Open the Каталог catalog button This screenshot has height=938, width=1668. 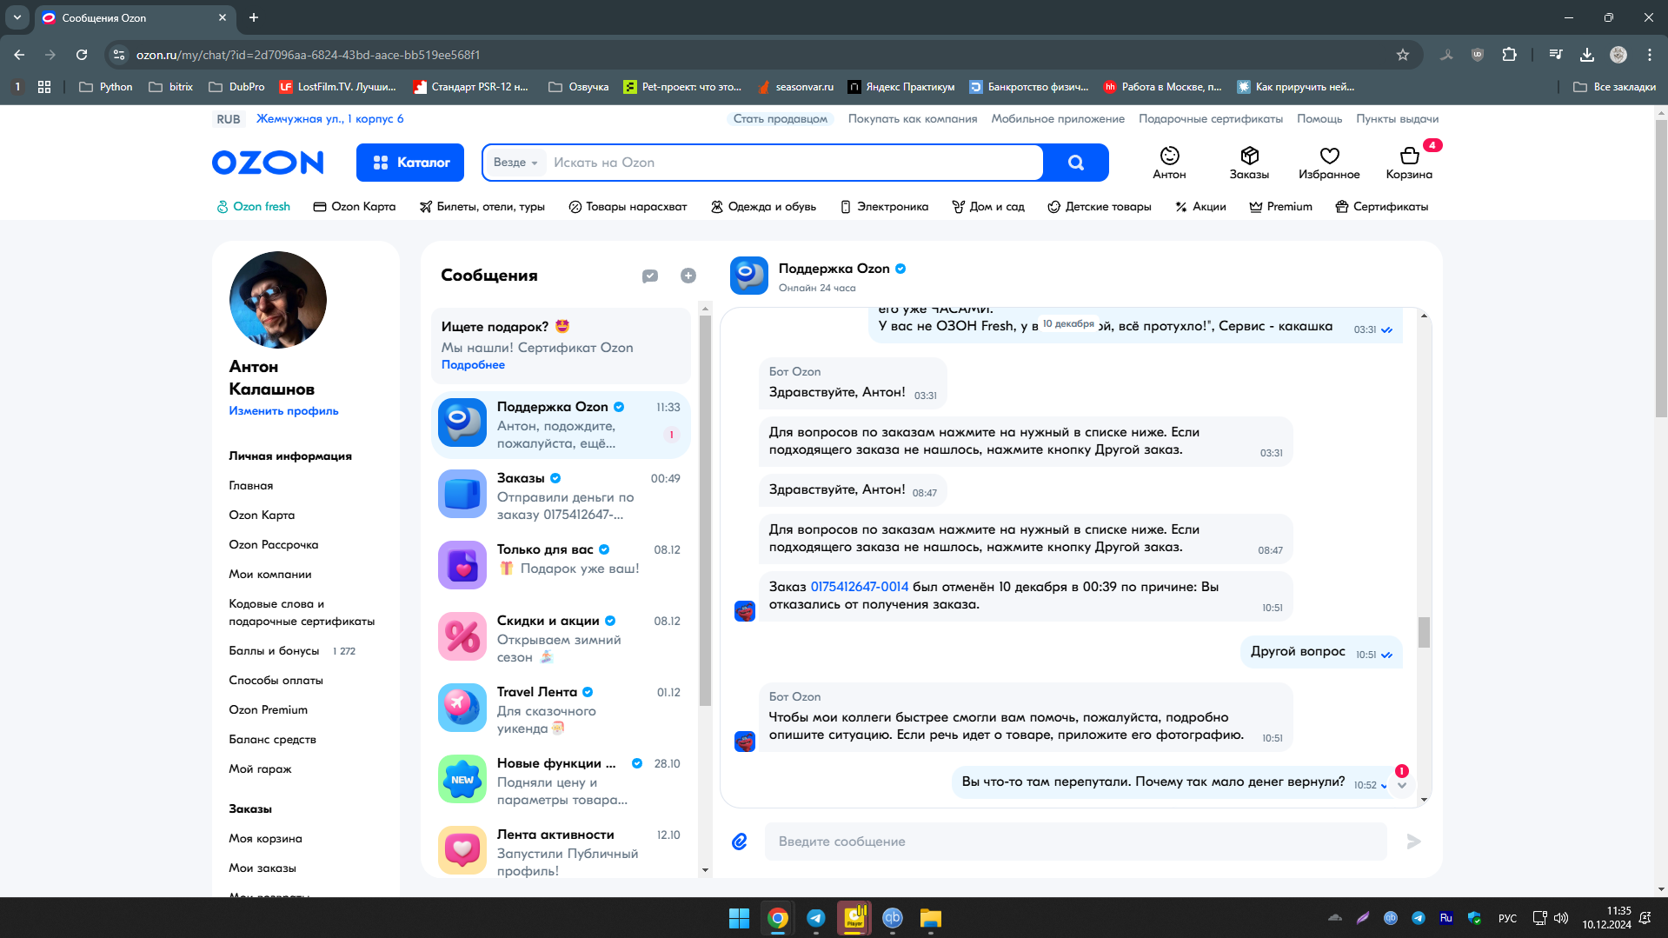[x=410, y=163]
